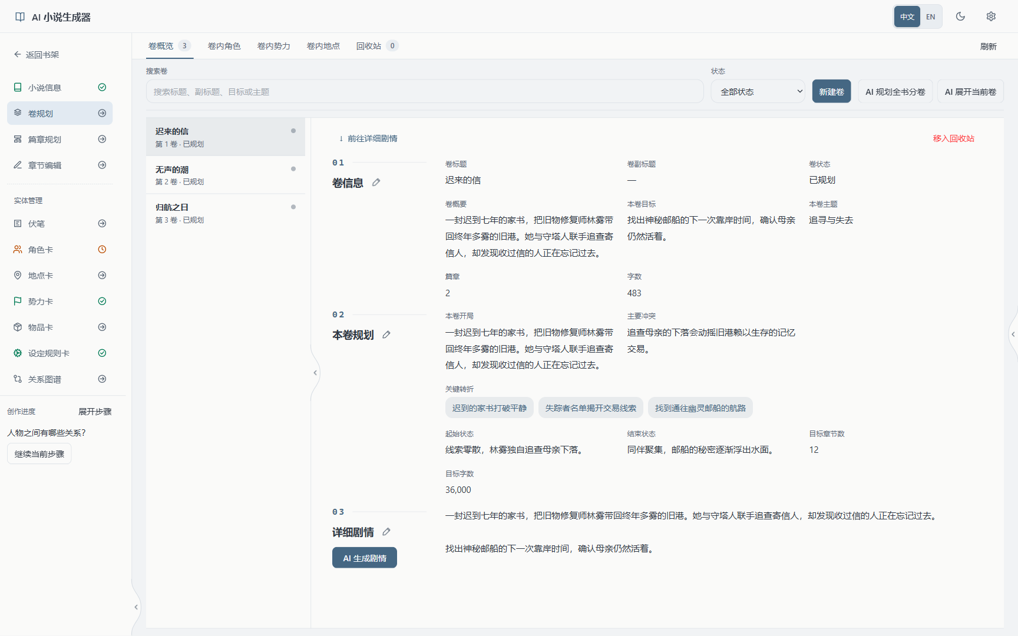Screen dimensions: 1018x636
Task: Click the 刷新 button
Action: (989, 47)
